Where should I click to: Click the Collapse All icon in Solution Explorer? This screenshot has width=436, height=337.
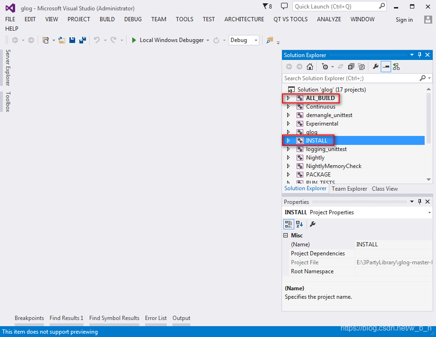(x=351, y=67)
